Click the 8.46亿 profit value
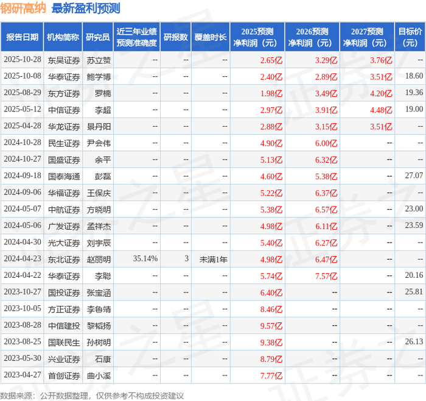The image size is (426, 401). tap(271, 309)
